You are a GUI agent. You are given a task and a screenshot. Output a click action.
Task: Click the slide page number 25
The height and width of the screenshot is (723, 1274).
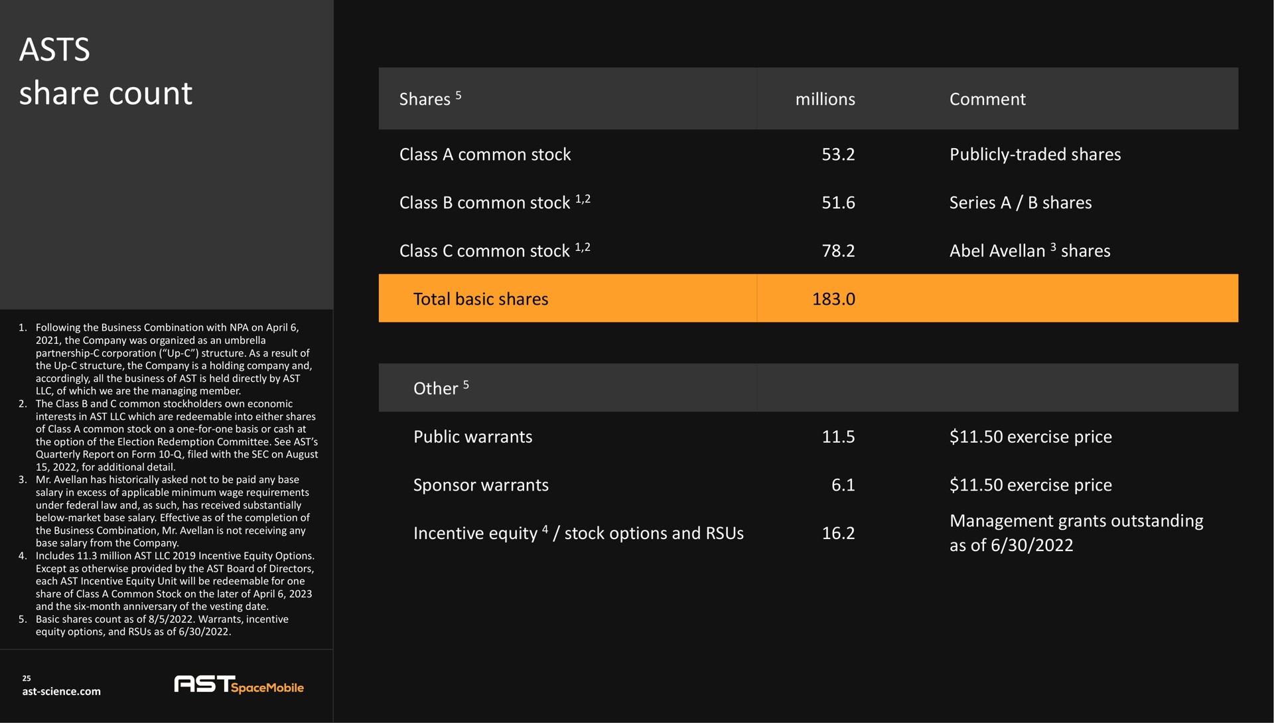(x=27, y=679)
